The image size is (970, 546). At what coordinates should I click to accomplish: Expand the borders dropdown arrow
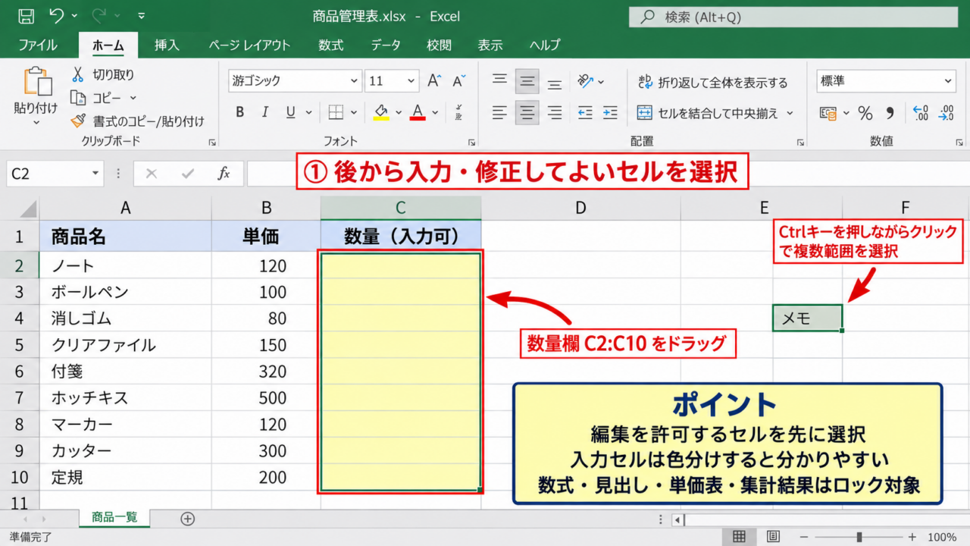[x=353, y=113]
